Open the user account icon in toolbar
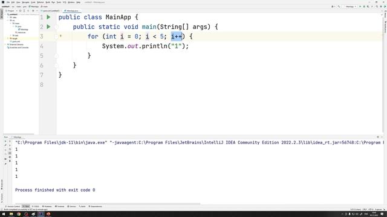Viewport: 387px width, 217px height. [x=333, y=7]
